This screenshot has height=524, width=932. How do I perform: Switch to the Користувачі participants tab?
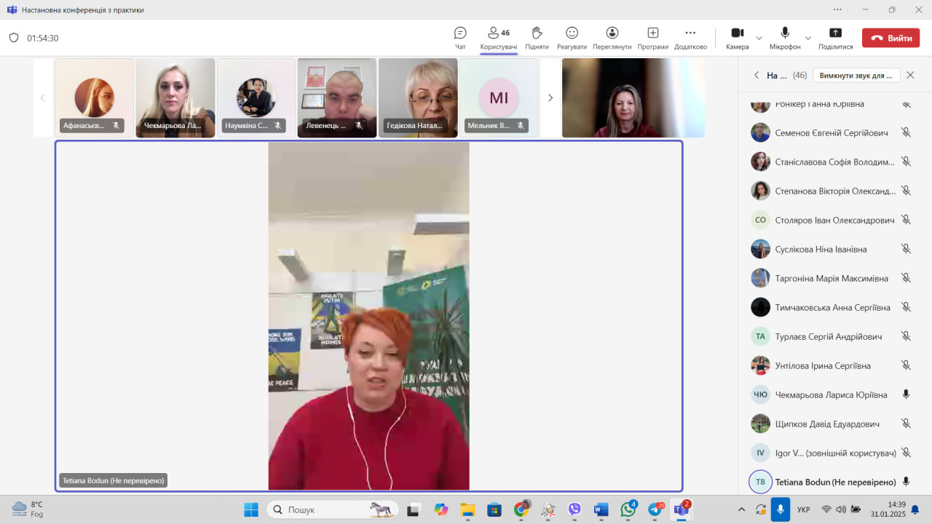point(499,38)
